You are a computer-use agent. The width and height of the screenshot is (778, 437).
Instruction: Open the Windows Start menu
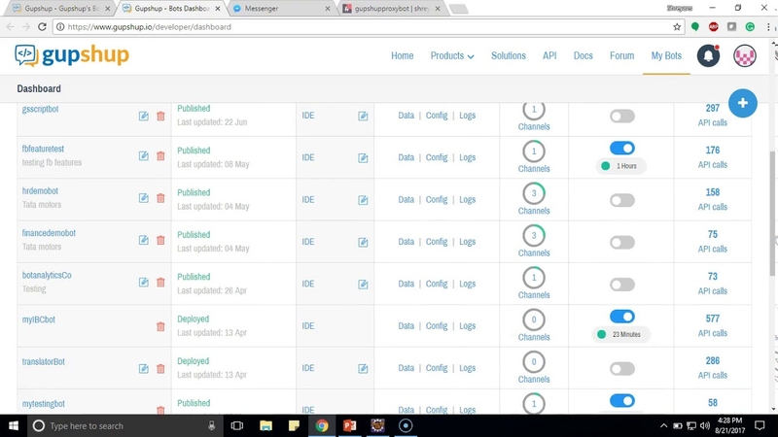click(14, 425)
